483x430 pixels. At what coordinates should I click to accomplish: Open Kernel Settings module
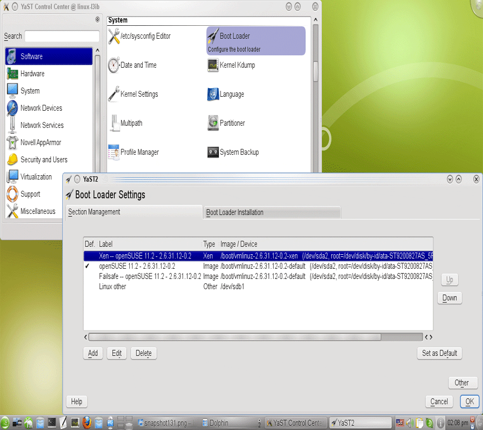point(133,94)
